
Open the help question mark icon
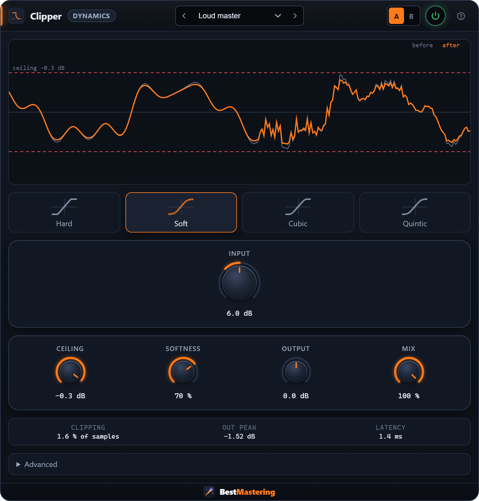(461, 16)
